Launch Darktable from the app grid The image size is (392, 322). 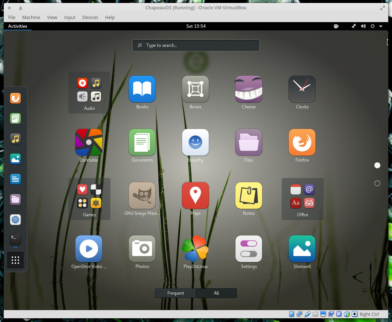coord(89,142)
